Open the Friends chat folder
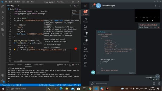Image resolution: width=162 pixels, height=91 pixels. coord(85,20)
